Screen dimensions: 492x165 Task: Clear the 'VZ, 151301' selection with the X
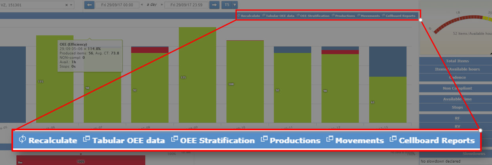coord(66,5)
